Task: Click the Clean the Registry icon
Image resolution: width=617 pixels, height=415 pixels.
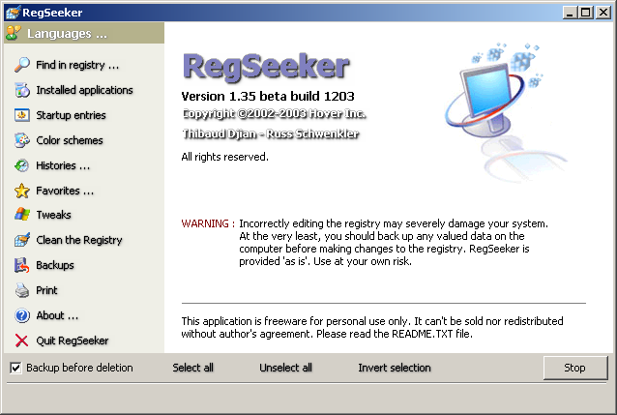Action: (21, 240)
